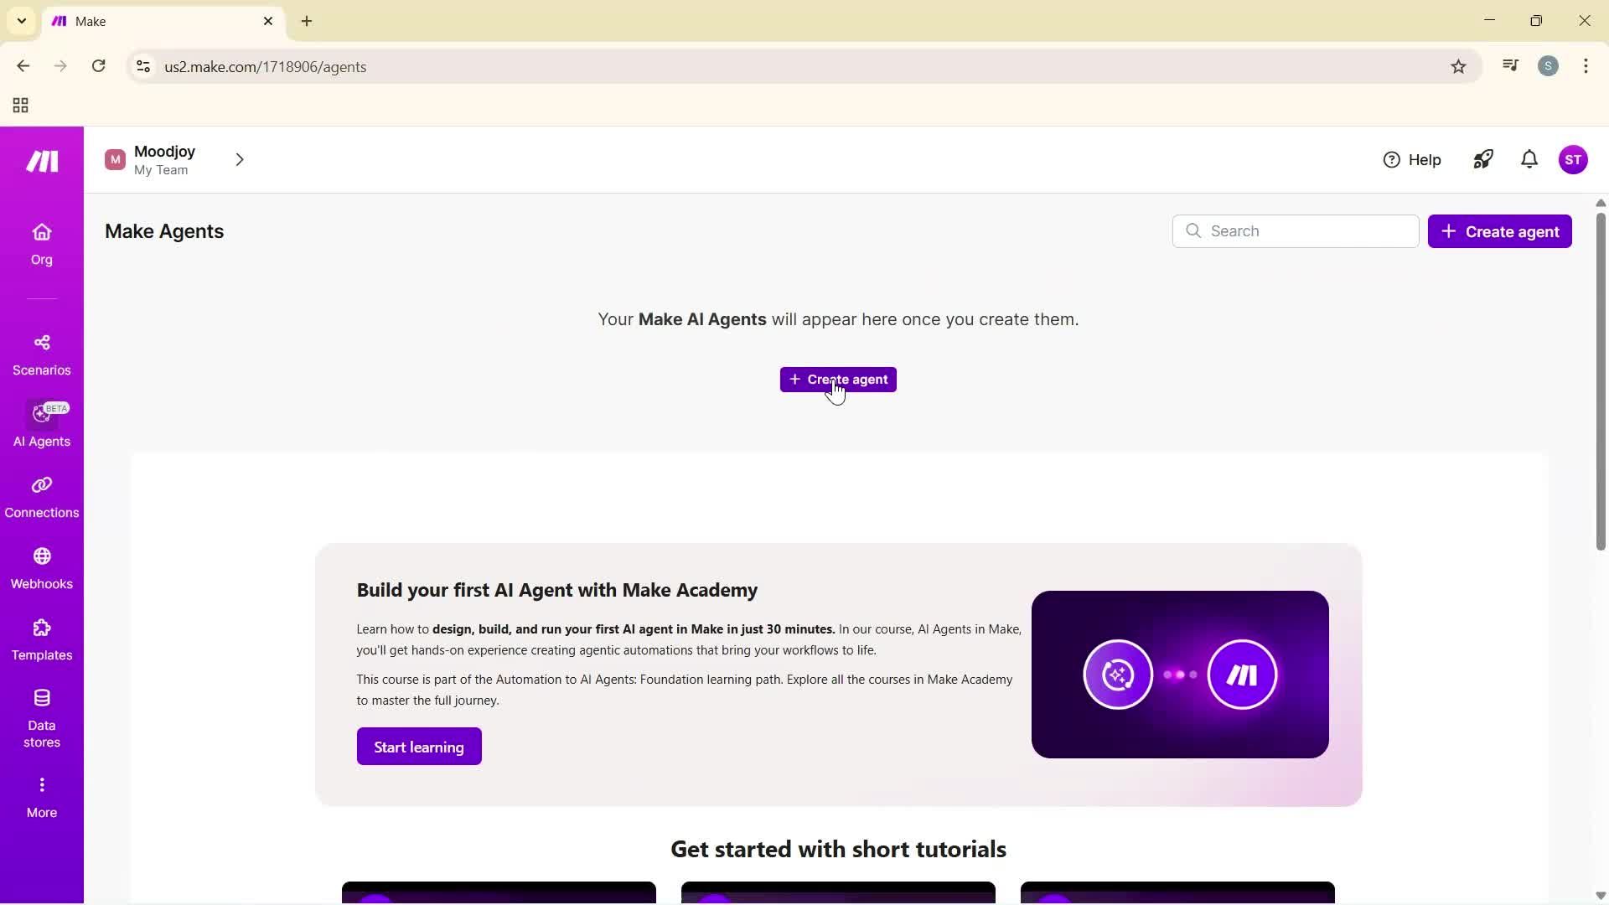Image resolution: width=1609 pixels, height=905 pixels.
Task: Open the Webhooks sidebar item
Action: 42,568
